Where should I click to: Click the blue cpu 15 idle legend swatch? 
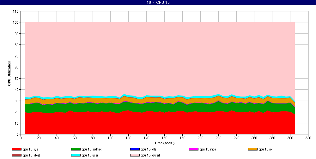(x=135, y=149)
